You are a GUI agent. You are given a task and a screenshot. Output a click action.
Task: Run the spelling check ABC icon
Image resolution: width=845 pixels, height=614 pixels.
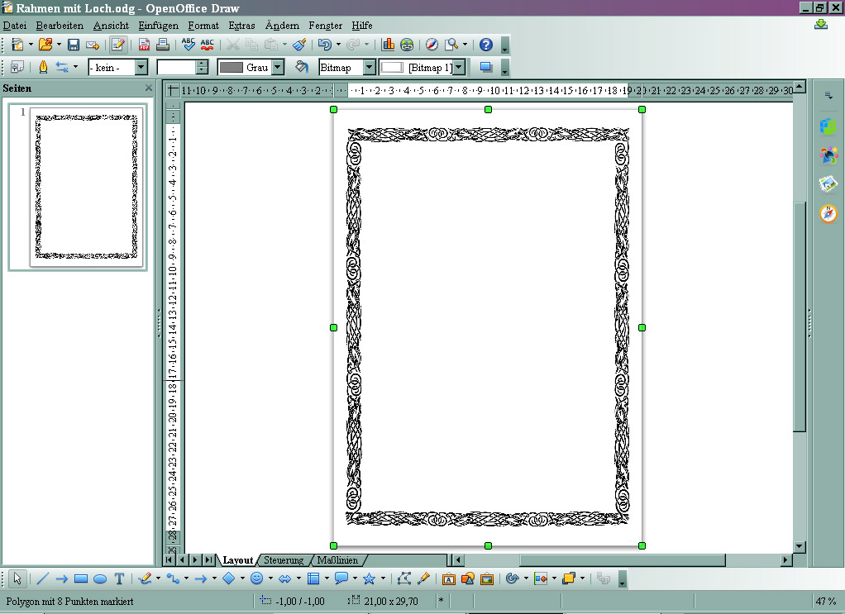188,45
